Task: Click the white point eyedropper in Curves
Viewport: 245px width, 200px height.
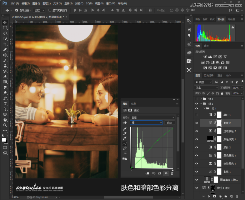Action: tap(125, 138)
